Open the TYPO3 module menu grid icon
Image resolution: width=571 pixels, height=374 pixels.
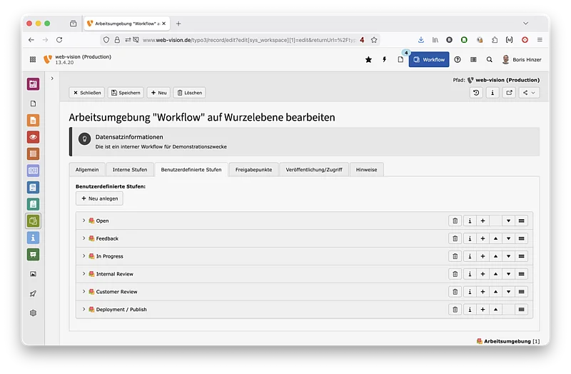coord(33,59)
